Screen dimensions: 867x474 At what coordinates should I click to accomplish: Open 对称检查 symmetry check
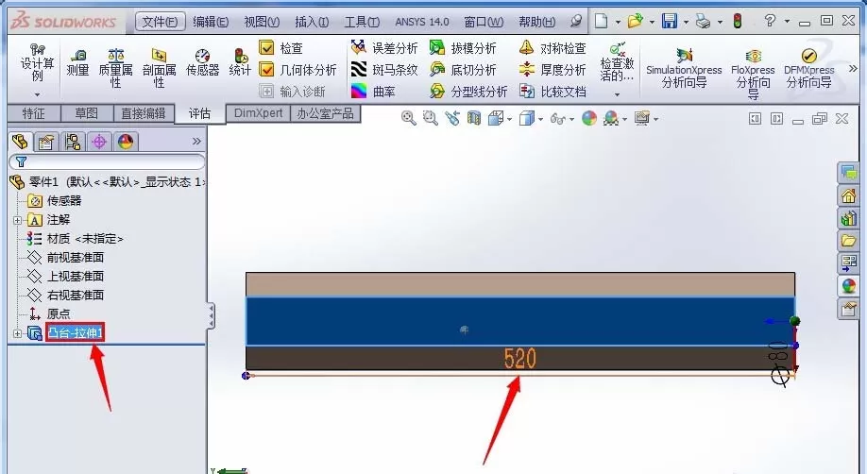[552, 48]
